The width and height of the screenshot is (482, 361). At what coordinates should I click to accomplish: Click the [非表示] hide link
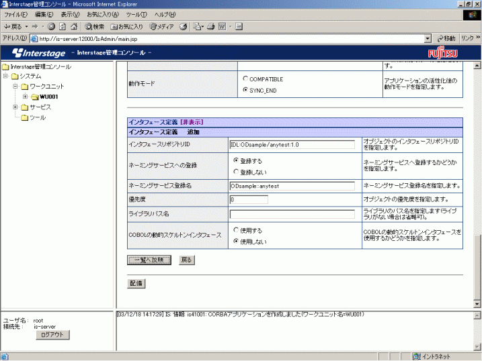pos(192,122)
